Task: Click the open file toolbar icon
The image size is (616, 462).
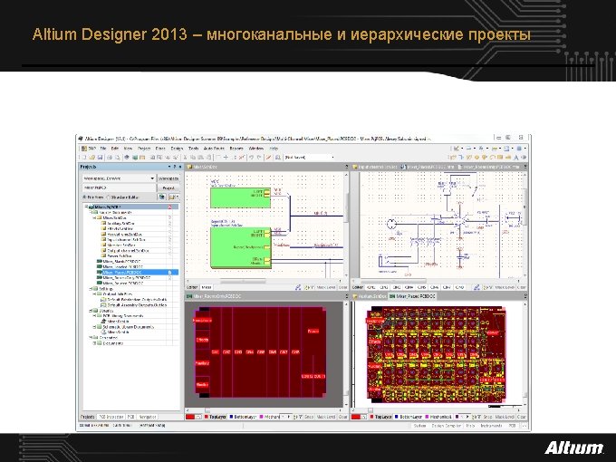Action: pos(91,158)
